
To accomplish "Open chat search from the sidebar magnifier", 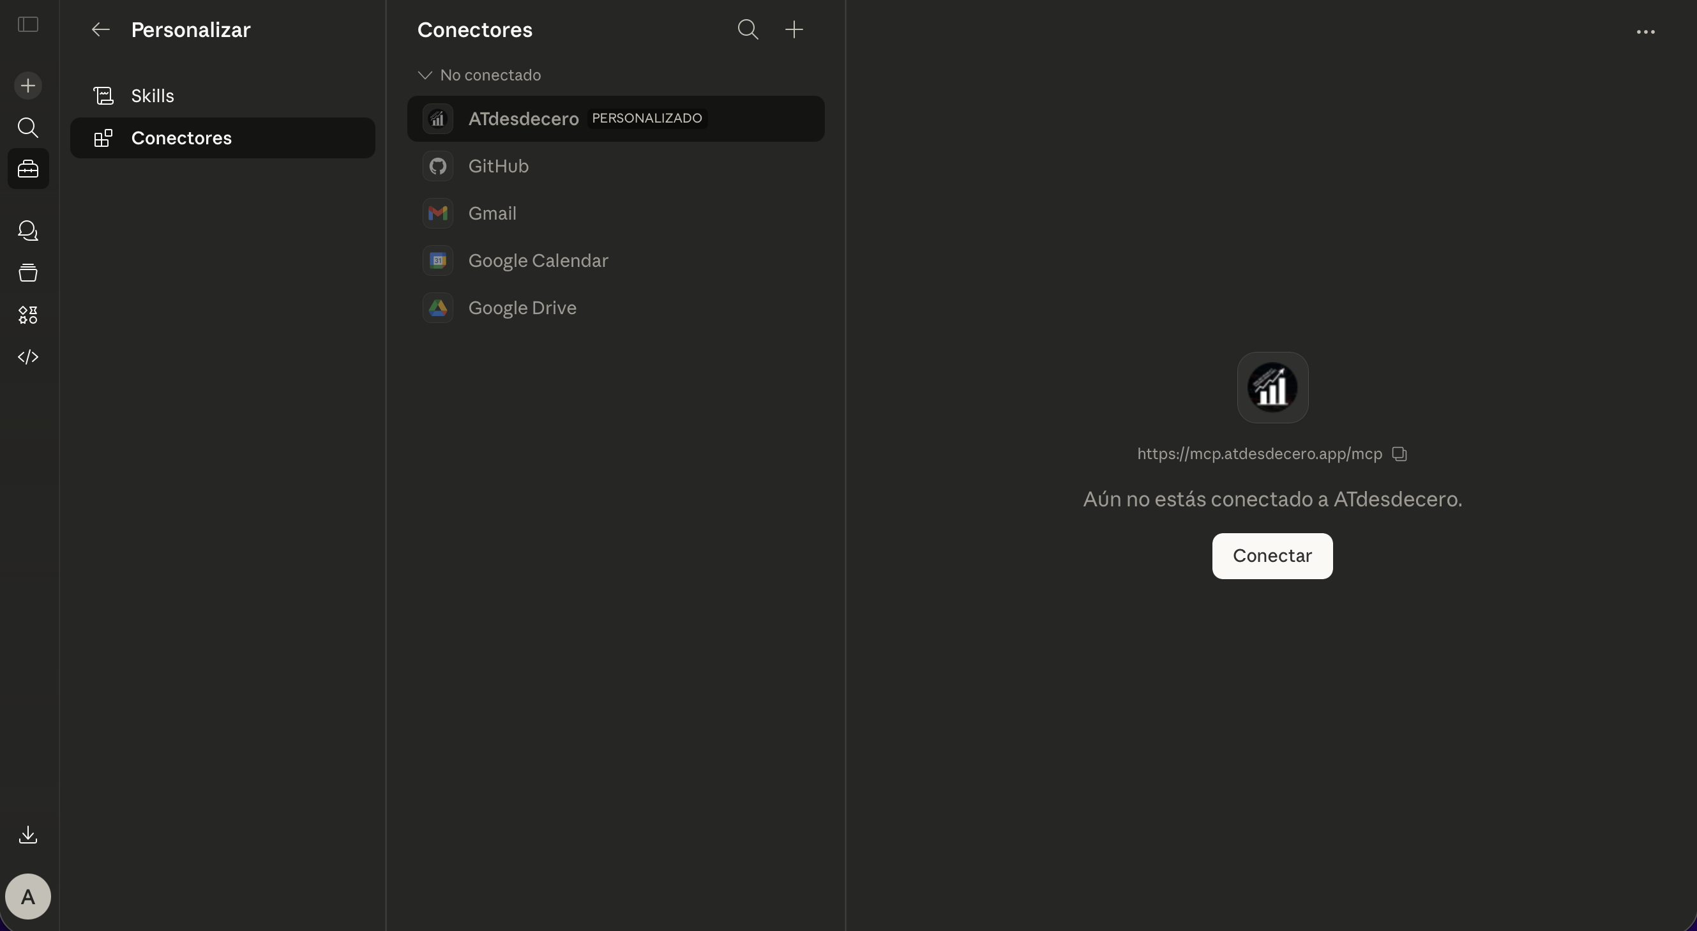I will (x=27, y=128).
